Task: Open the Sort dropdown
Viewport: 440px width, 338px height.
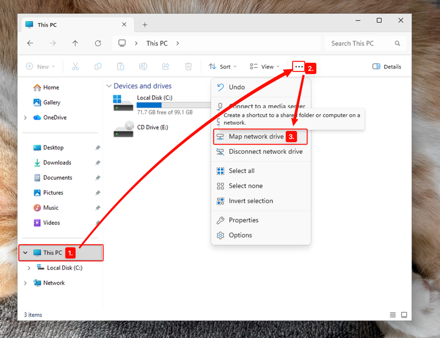Action: [x=223, y=67]
